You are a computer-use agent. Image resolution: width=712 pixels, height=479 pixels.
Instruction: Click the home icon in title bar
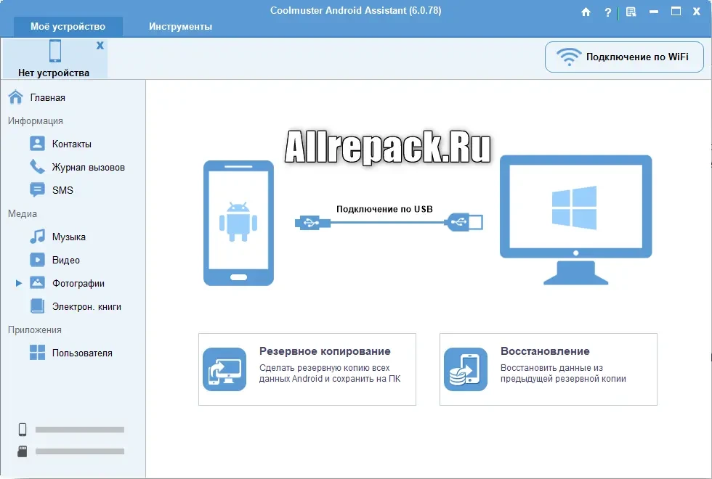[586, 12]
